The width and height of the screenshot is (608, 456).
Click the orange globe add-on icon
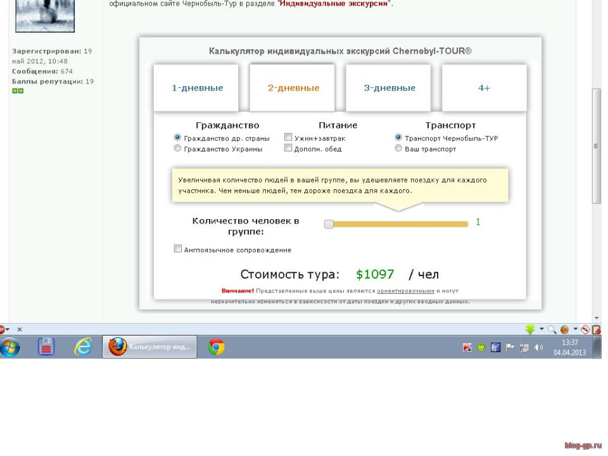pyautogui.click(x=564, y=329)
